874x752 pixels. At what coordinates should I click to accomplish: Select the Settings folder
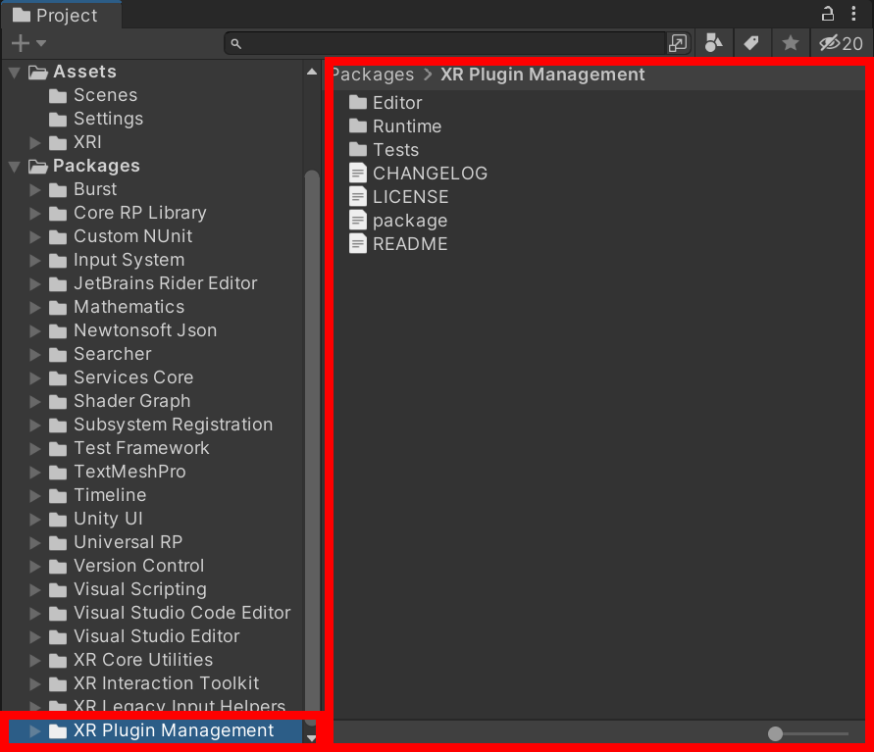108,119
